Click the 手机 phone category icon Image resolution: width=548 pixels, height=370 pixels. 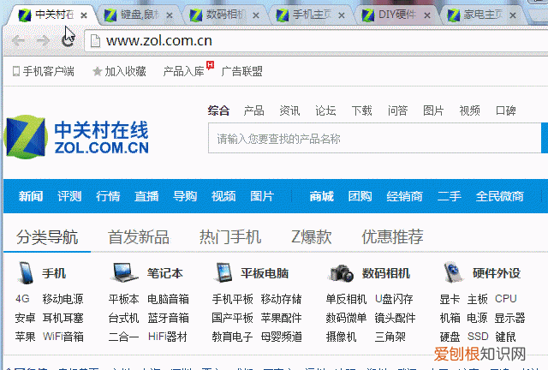coord(26,273)
